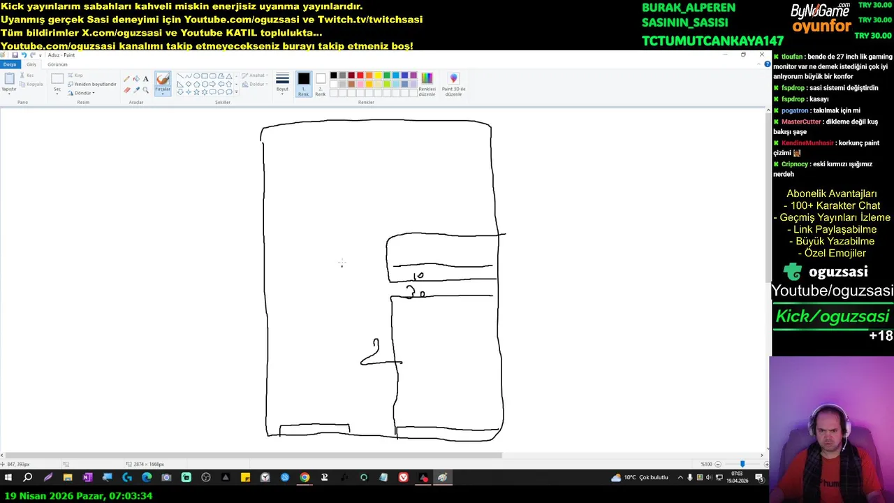Open Paint help question mark icon
The width and height of the screenshot is (894, 503).
click(768, 64)
